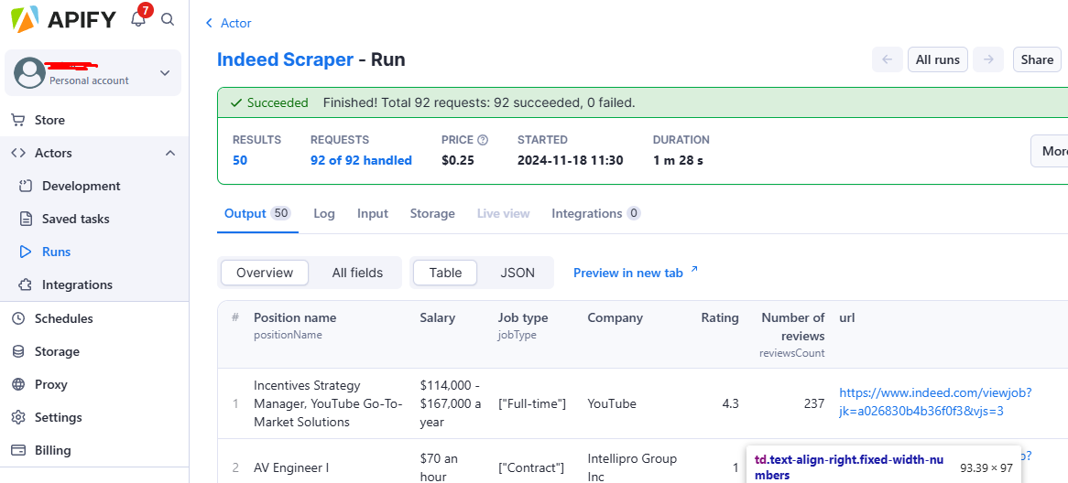The height and width of the screenshot is (483, 1068).
Task: Click the Salary column header
Action: pos(437,317)
